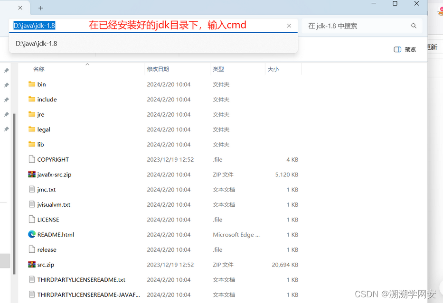Close the current Explorer tab
The image size is (443, 303).
(20, 8)
